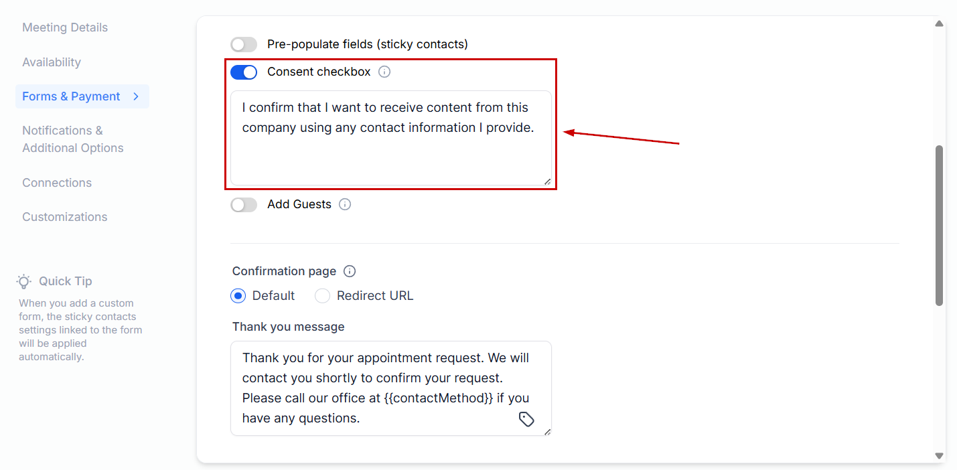The width and height of the screenshot is (957, 470).
Task: Click the scroll up arrow of the scrollbar
Action: pyautogui.click(x=939, y=24)
